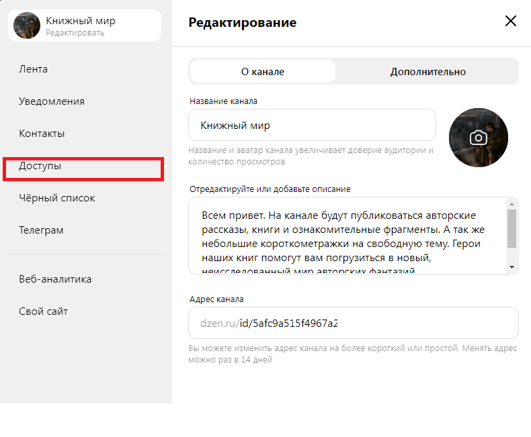Click the Книжный мир title in the sidebar
Image resolution: width=531 pixels, height=437 pixels.
[81, 21]
